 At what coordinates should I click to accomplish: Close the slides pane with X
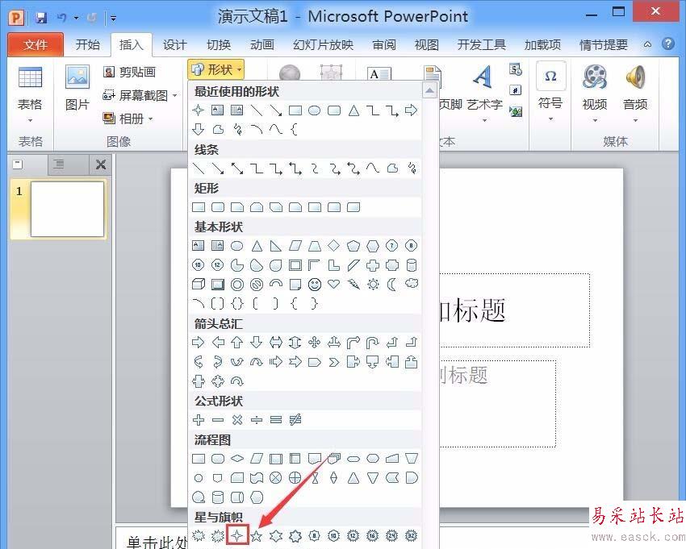(101, 164)
